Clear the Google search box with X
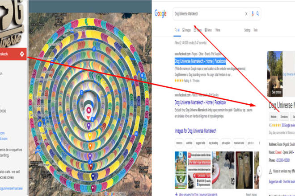295x196 pixels. [246, 14]
